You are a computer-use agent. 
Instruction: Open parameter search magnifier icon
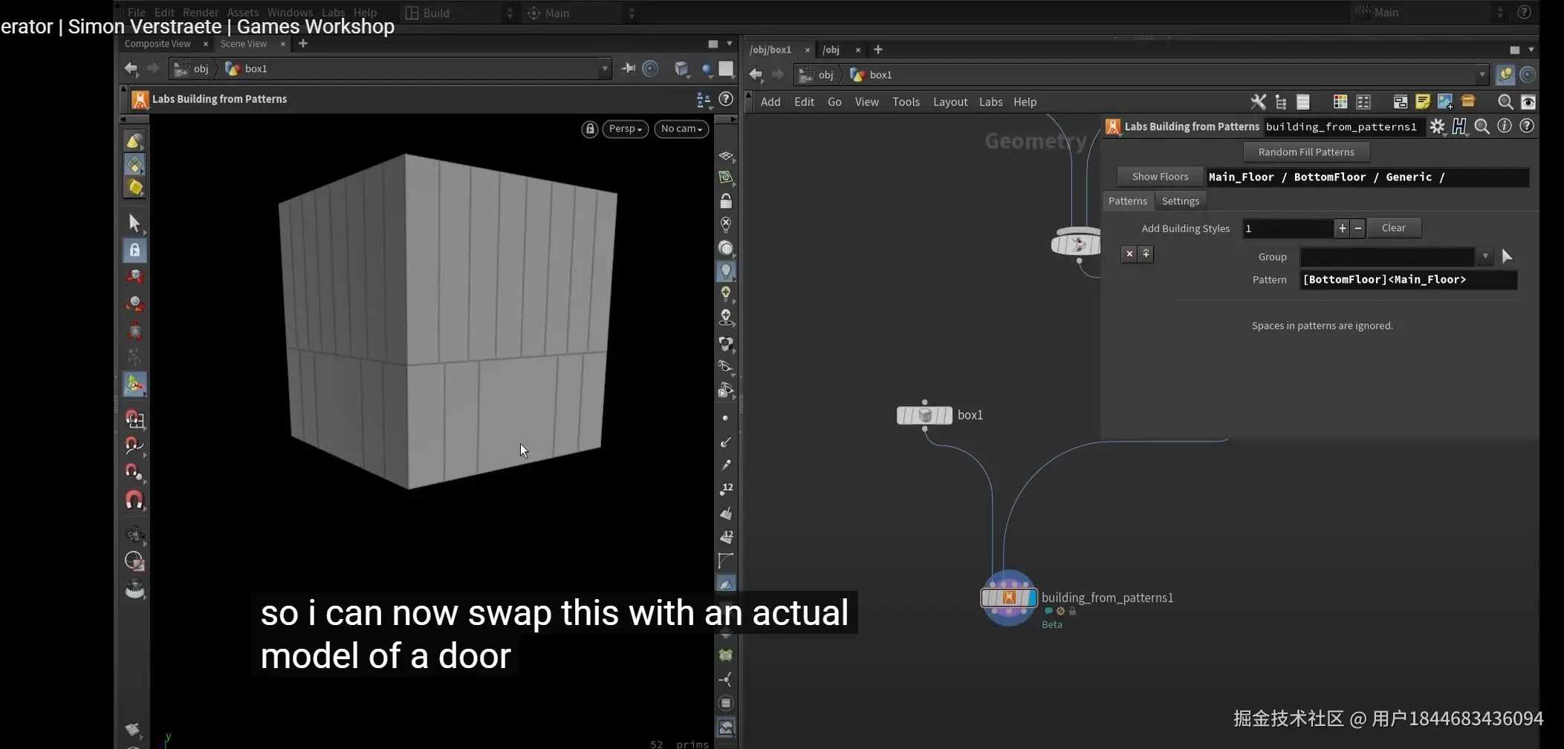pos(1482,127)
